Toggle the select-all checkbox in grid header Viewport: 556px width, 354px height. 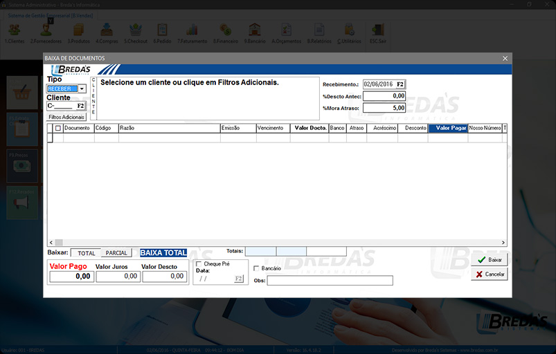(58, 128)
